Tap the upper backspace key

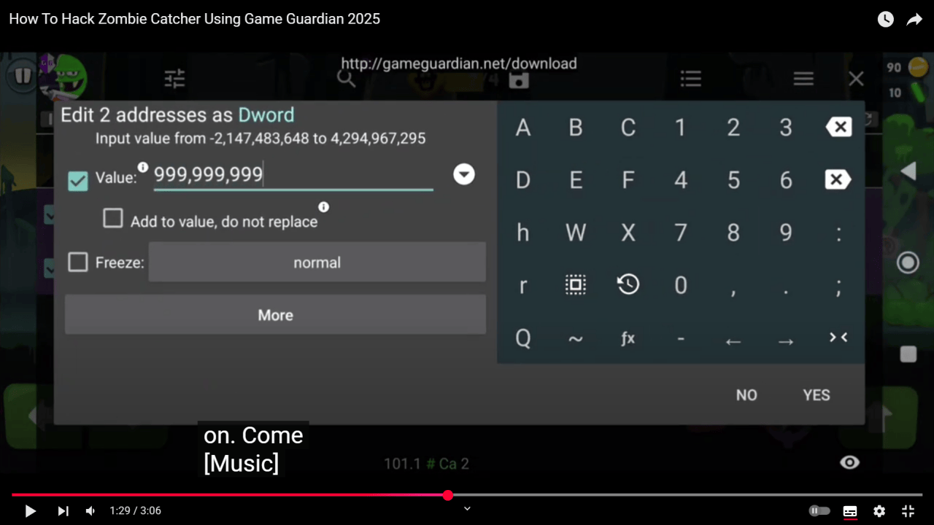838,128
